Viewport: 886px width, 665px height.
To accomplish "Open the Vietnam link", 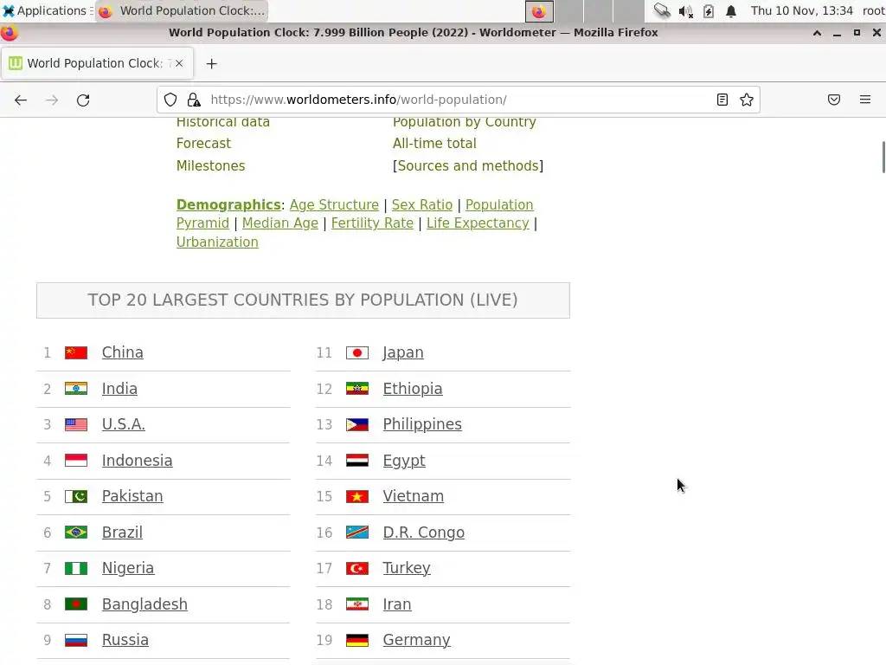I will (414, 496).
